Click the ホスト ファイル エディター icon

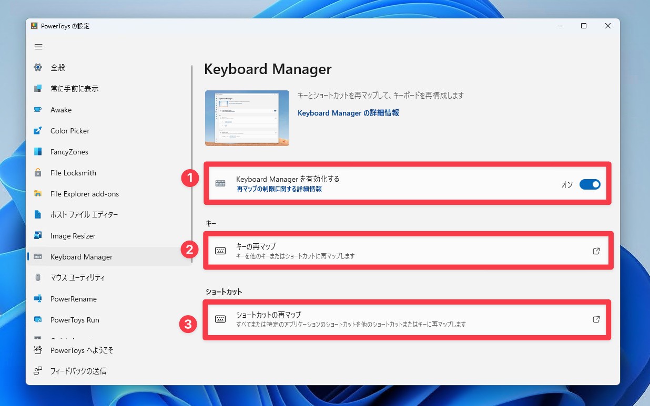(x=38, y=215)
